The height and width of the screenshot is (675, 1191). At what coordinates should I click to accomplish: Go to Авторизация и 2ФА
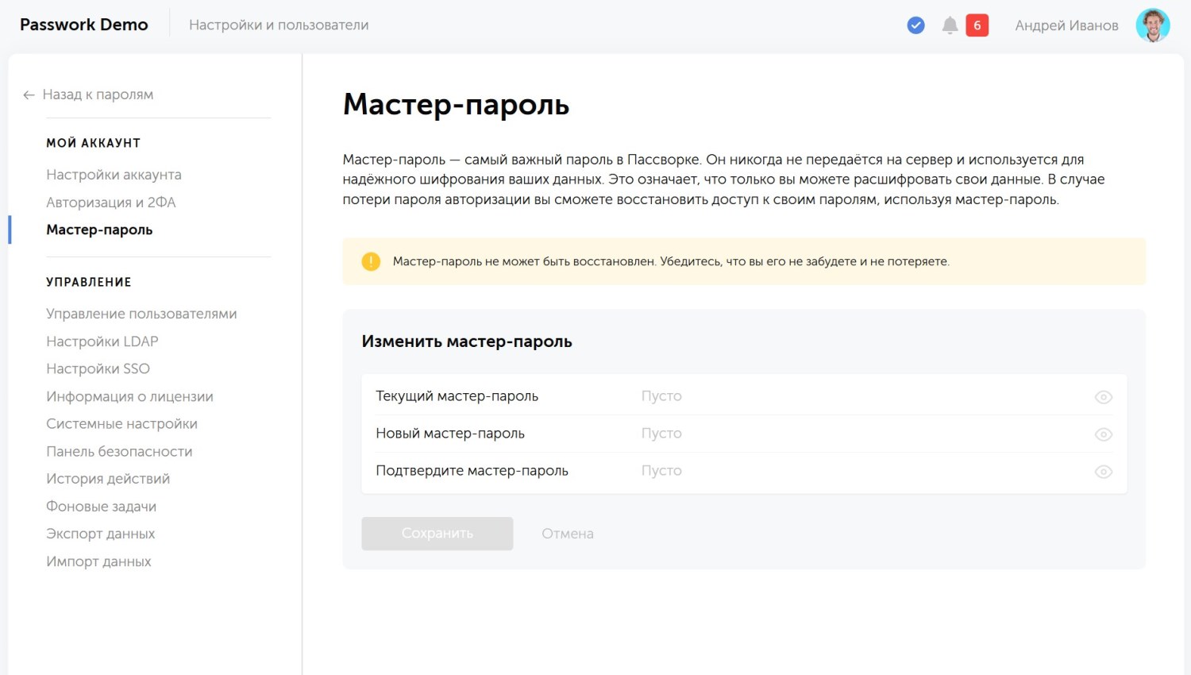point(110,202)
